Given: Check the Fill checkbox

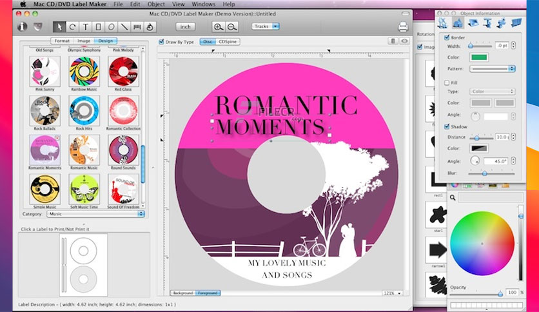Looking at the screenshot, I should (x=447, y=83).
